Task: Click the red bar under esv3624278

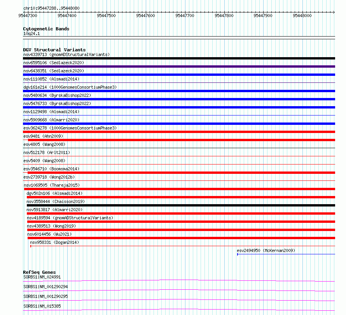Action: [x=179, y=132]
